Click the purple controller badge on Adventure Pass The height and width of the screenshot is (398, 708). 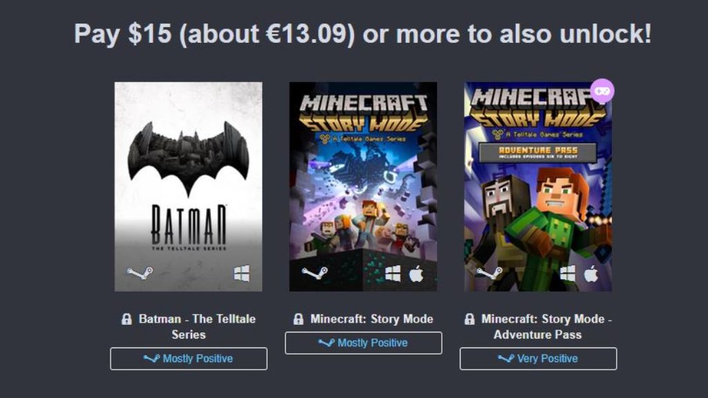pos(602,91)
